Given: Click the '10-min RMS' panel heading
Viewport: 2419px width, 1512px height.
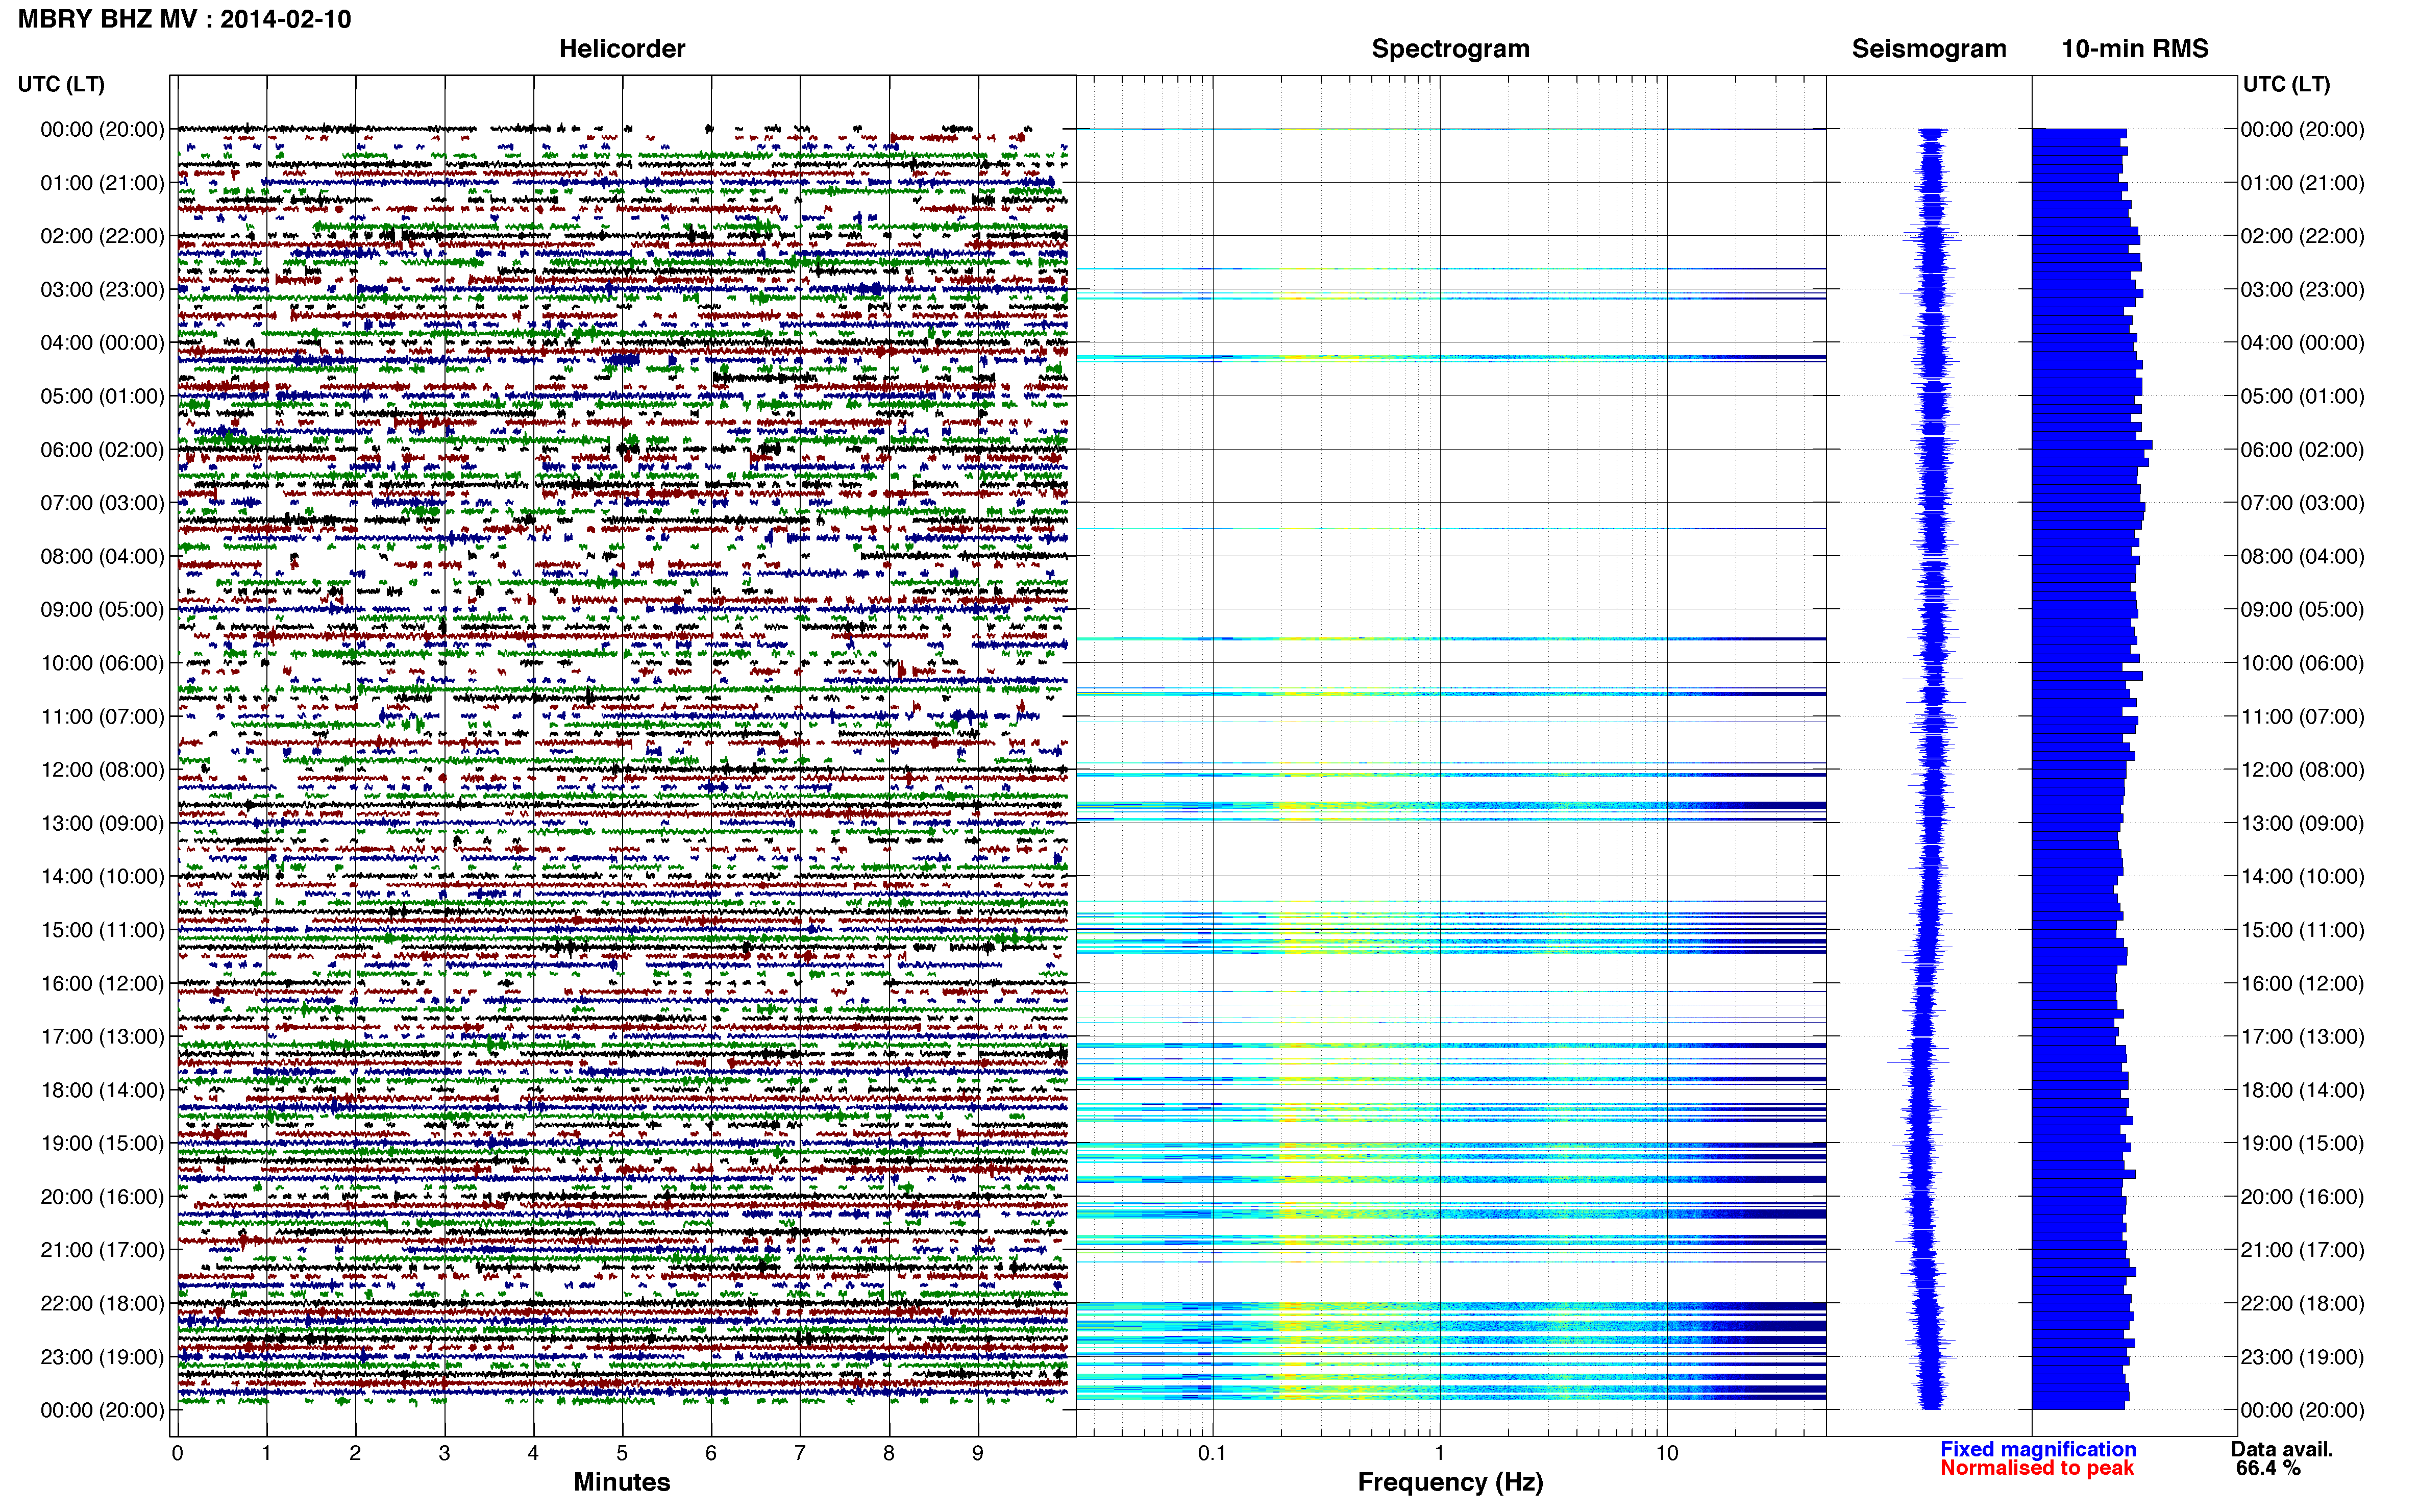Looking at the screenshot, I should coord(2135,48).
